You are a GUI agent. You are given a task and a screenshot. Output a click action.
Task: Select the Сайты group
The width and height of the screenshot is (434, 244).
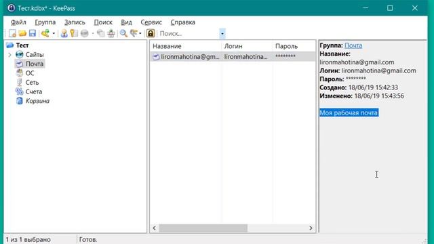click(35, 55)
